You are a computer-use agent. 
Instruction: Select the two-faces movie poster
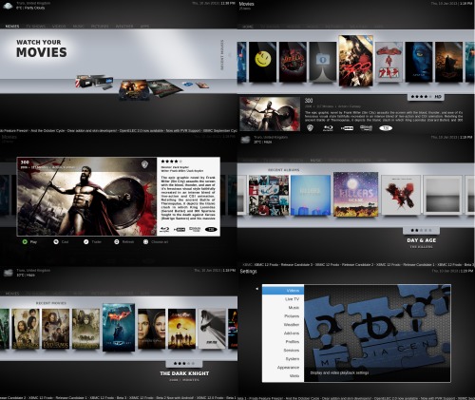click(x=151, y=329)
